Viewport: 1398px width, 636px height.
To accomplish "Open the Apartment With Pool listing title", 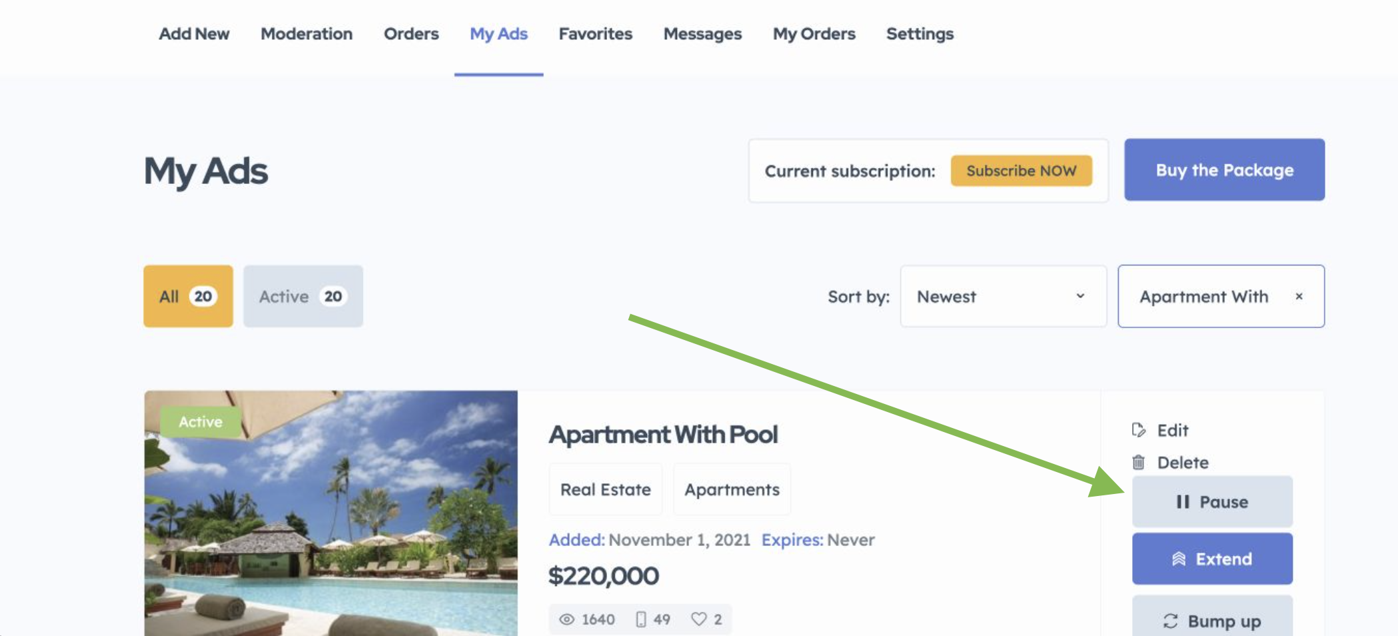I will pos(663,435).
